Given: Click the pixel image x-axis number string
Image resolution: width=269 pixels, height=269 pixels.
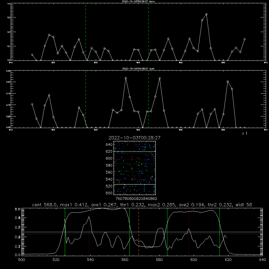Looking at the screenshot, I should pyautogui.click(x=136, y=199).
